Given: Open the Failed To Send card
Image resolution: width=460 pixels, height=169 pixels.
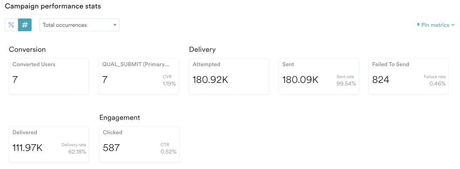Looking at the screenshot, I should tap(408, 76).
